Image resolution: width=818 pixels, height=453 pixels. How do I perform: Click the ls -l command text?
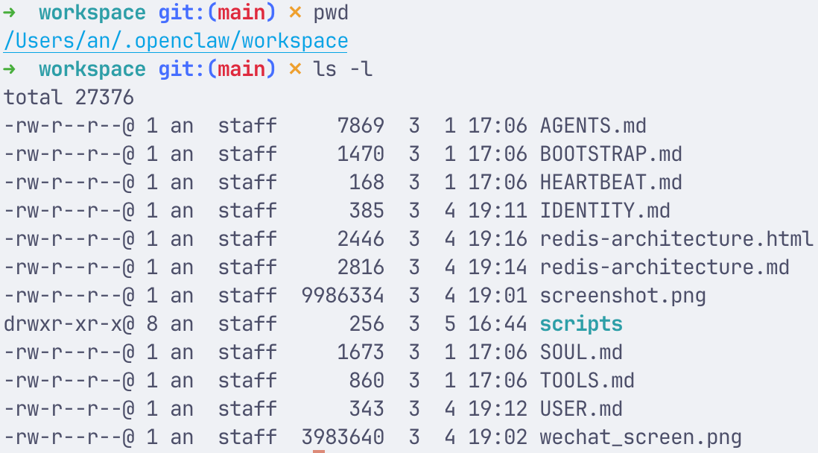coord(343,69)
